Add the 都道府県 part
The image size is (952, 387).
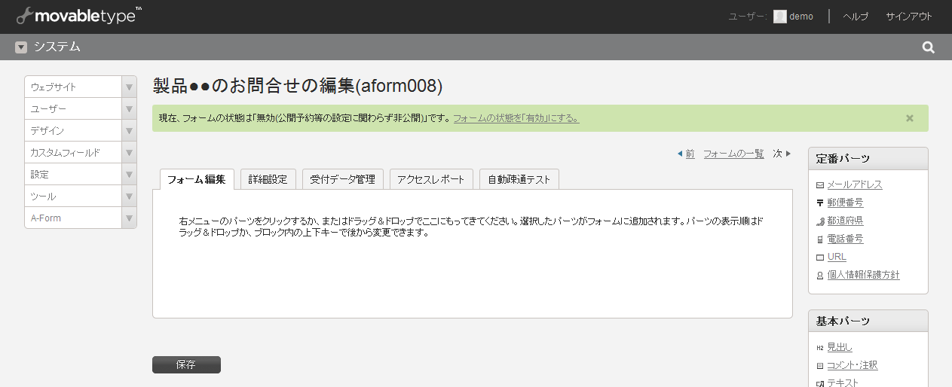pyautogui.click(x=845, y=221)
